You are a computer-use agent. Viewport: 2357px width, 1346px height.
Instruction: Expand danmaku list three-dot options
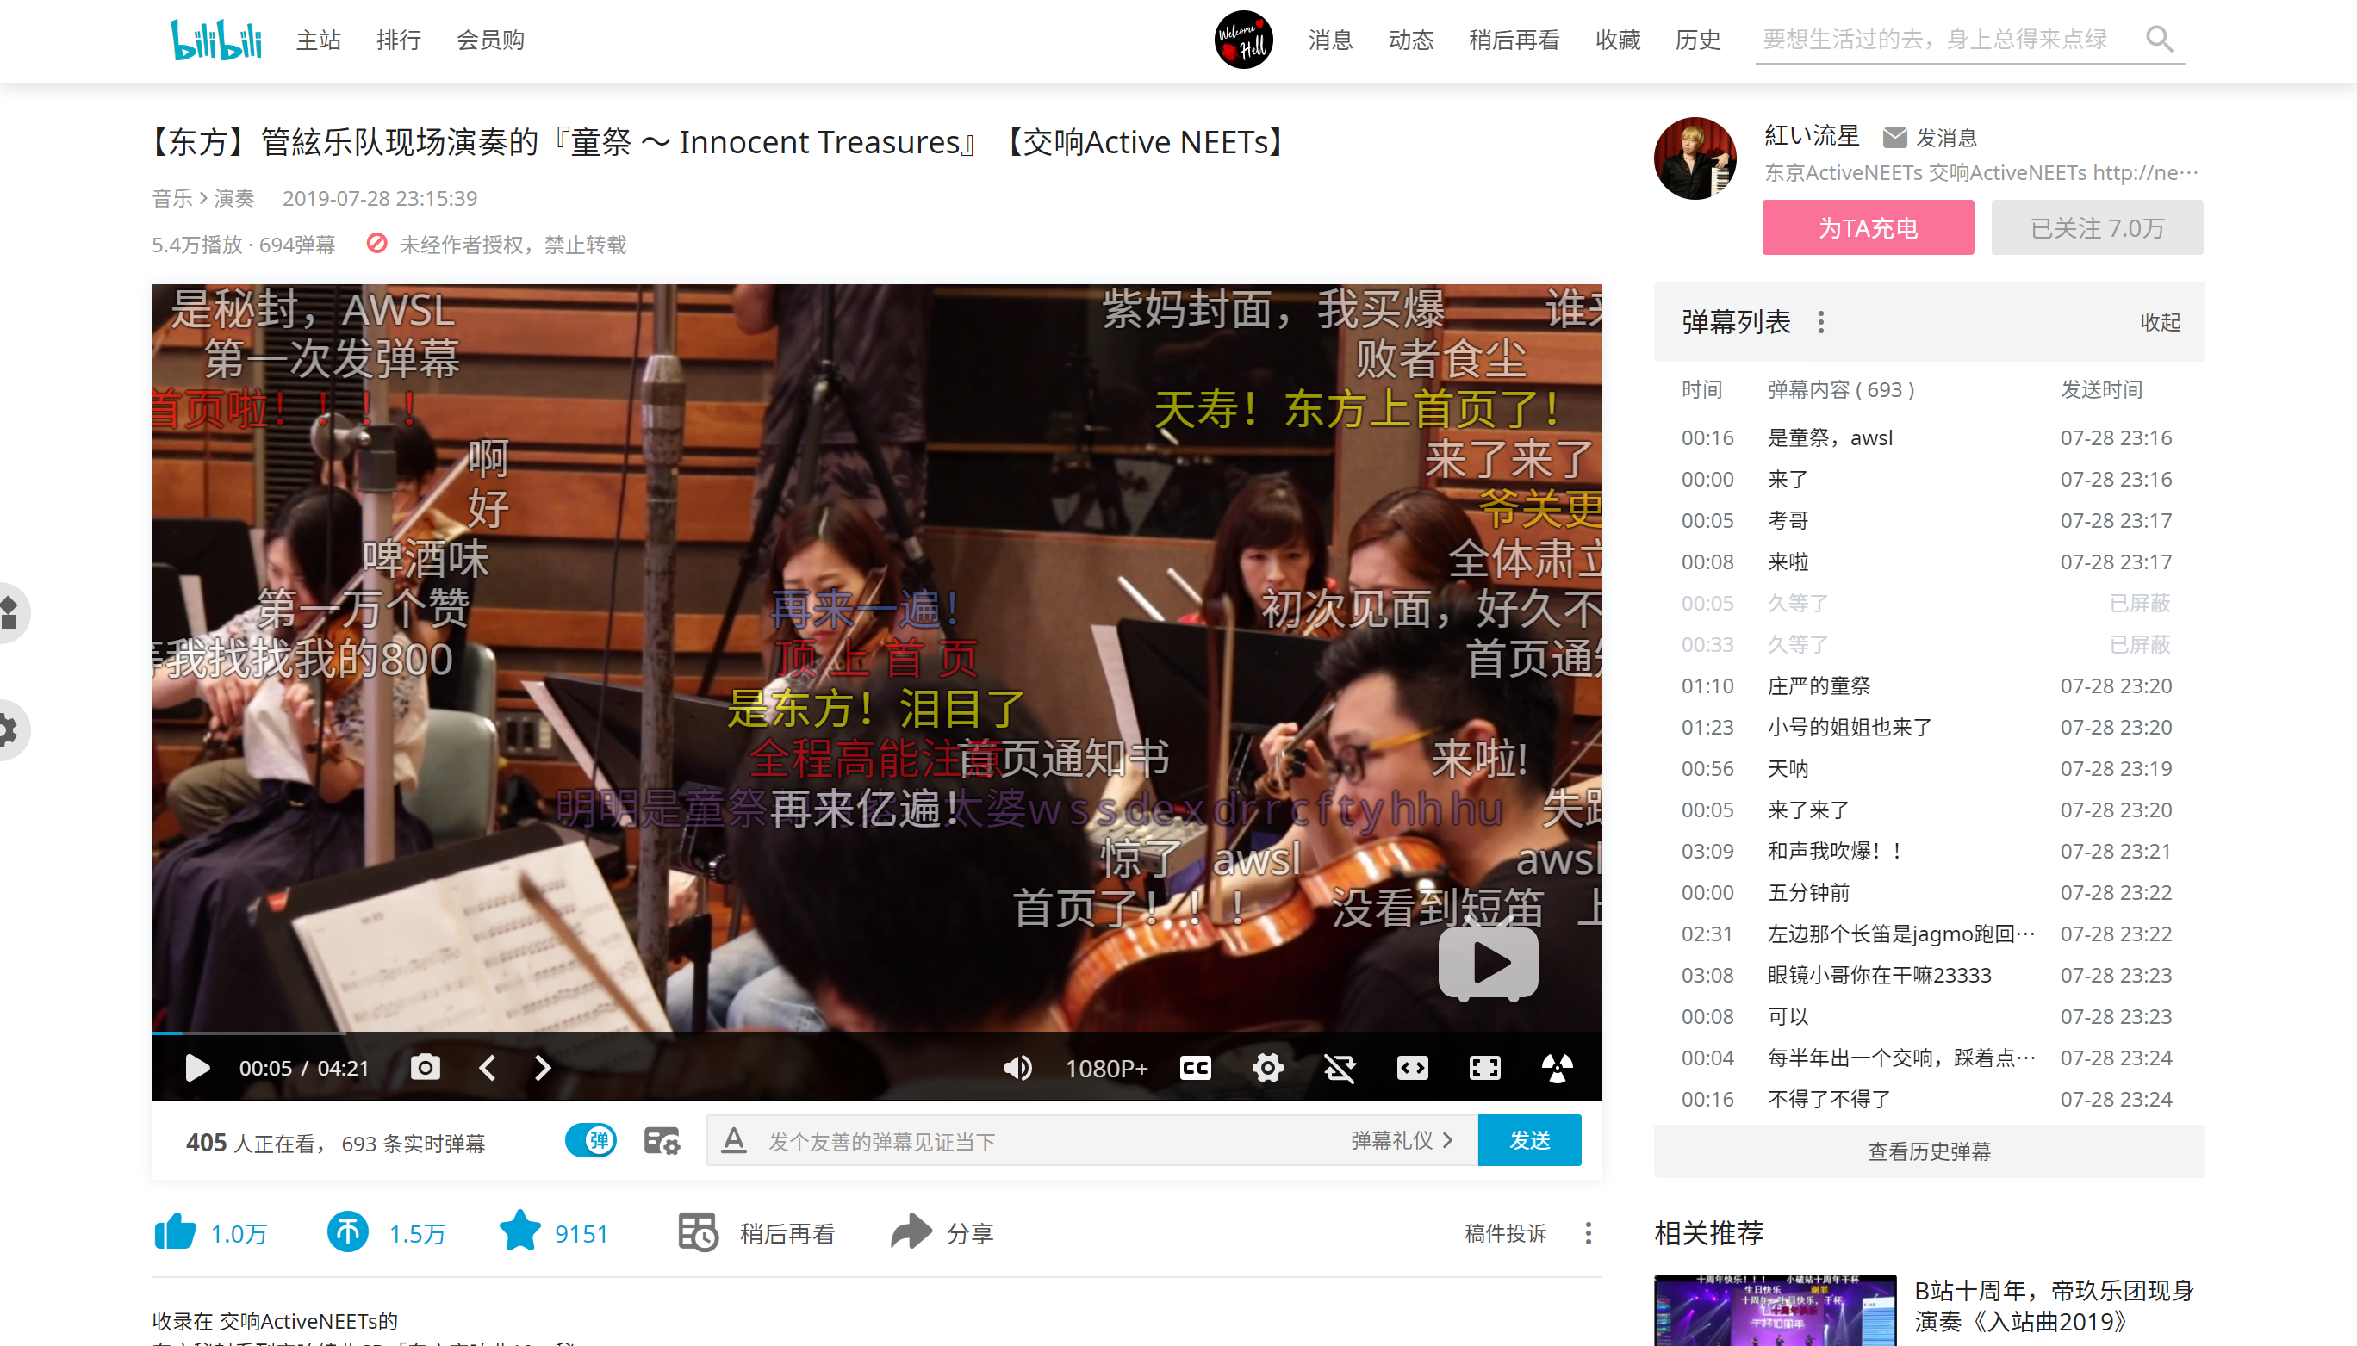pyautogui.click(x=1820, y=322)
